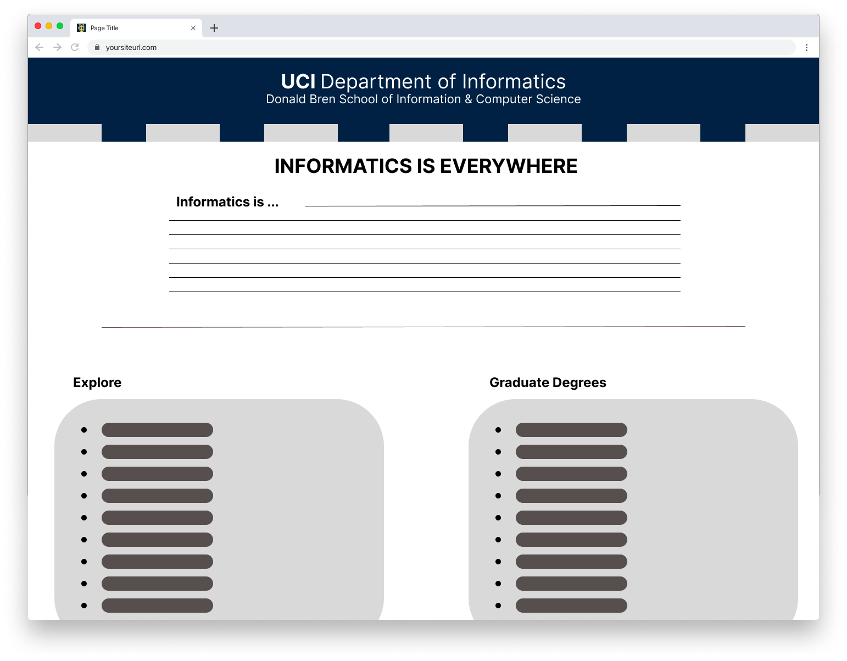Click the UCI Department of Informatics header
The height and width of the screenshot is (661, 847).
(x=423, y=81)
